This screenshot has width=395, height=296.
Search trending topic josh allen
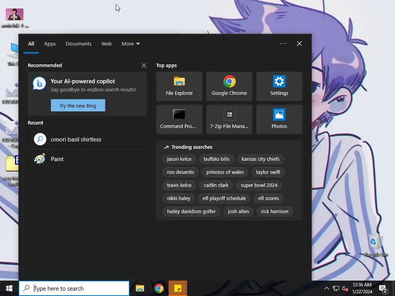point(238,212)
